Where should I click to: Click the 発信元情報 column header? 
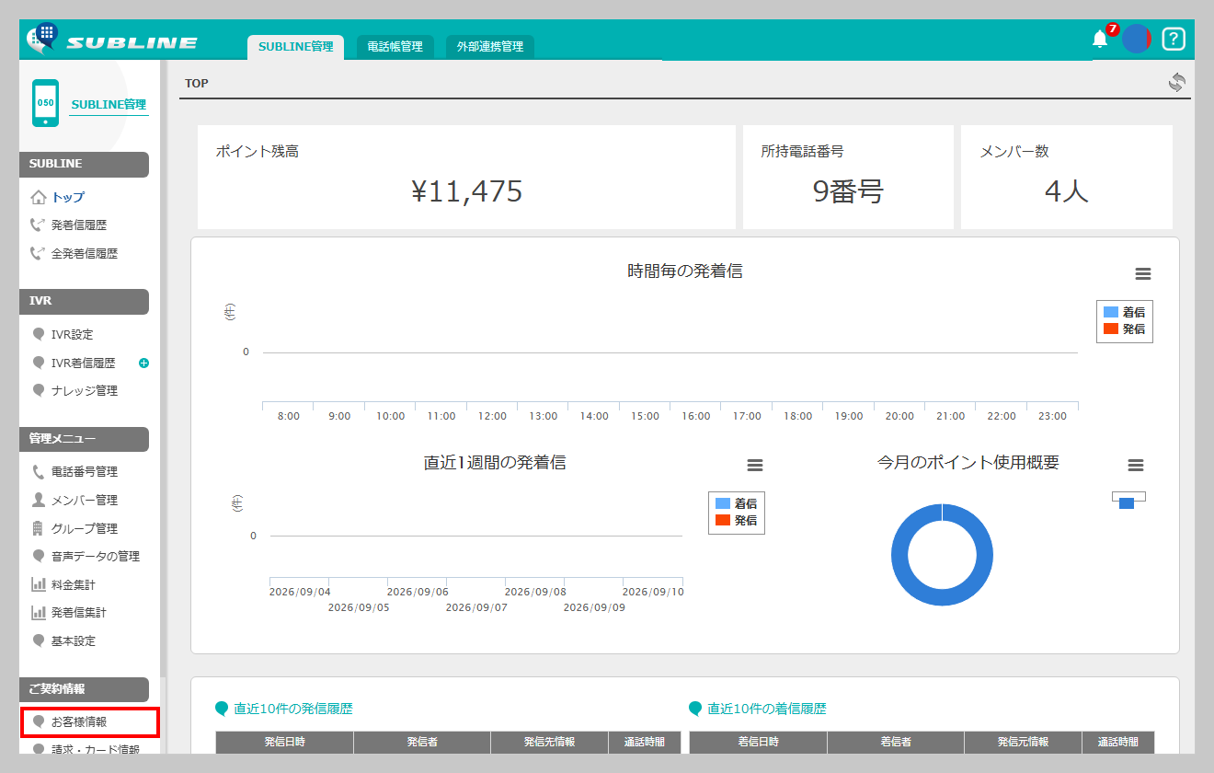tap(1023, 742)
